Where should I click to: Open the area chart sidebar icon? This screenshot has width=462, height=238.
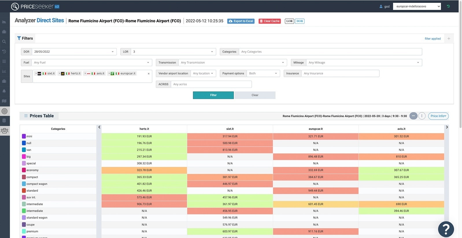pyautogui.click(x=4, y=22)
